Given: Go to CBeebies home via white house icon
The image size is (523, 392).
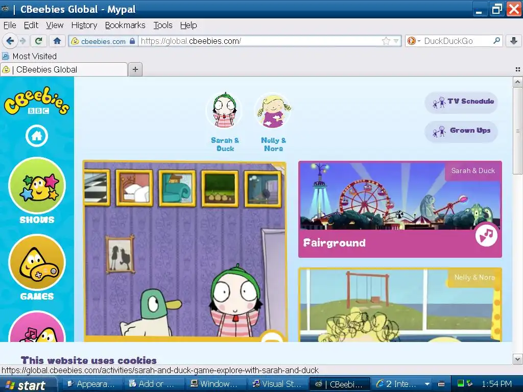Looking at the screenshot, I should click(x=37, y=136).
